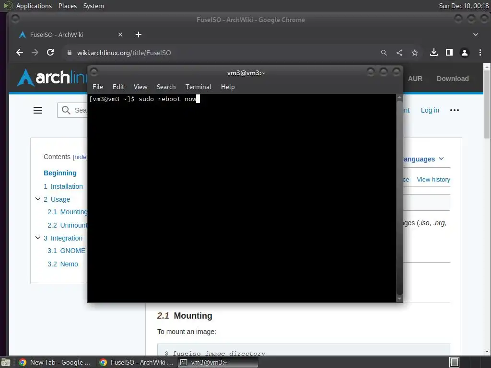Open Chrome zoom magnifier icon

384,53
